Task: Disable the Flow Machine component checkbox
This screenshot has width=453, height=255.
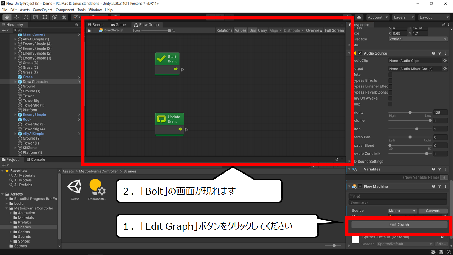Action: pyautogui.click(x=360, y=186)
